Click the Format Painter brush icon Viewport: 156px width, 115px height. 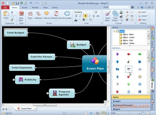[x=12, y=20]
